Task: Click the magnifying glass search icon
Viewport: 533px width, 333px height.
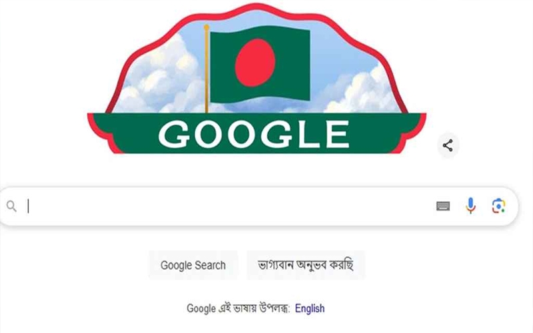Action: click(x=11, y=206)
